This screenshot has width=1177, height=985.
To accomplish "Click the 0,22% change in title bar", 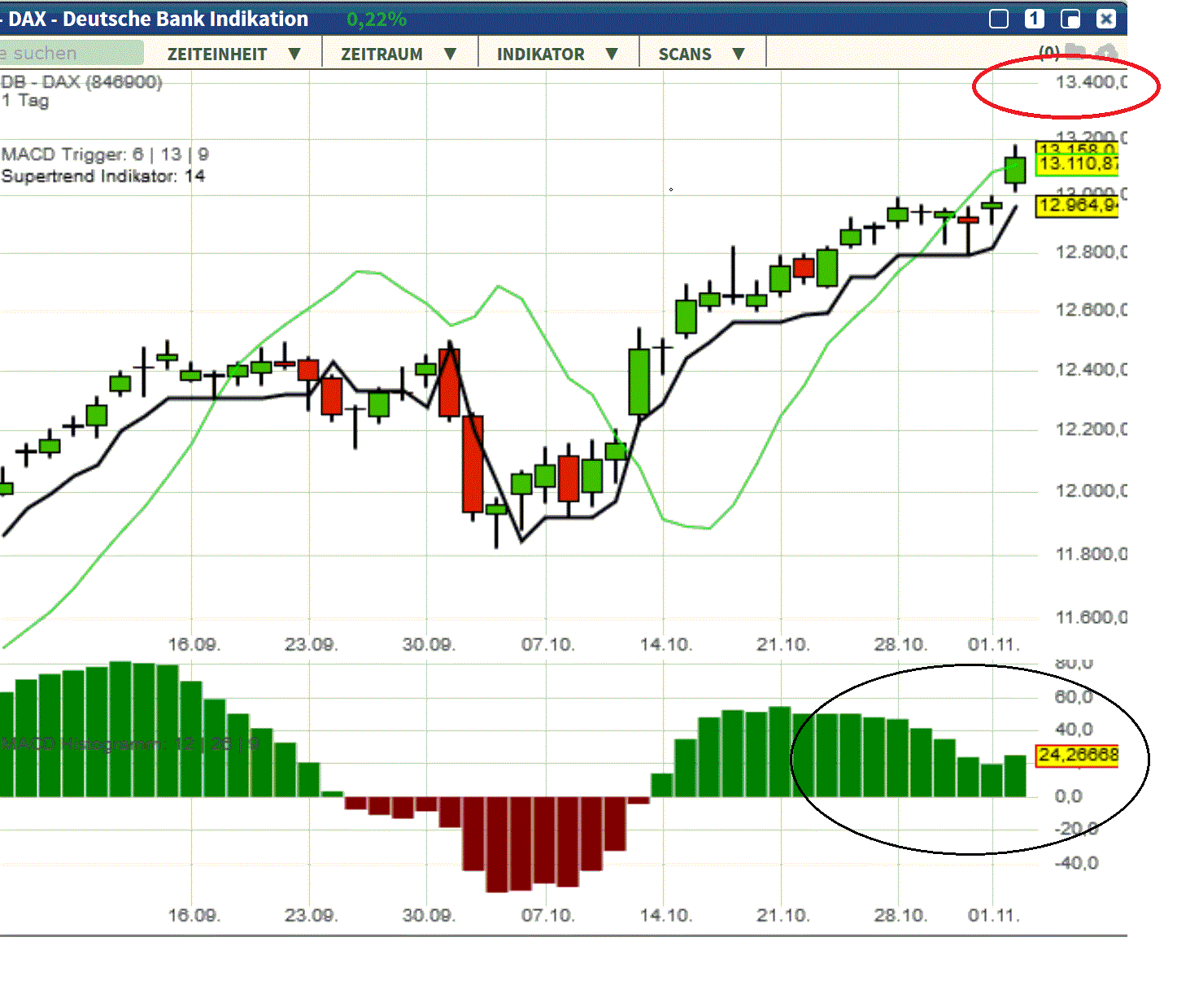I will [377, 19].
